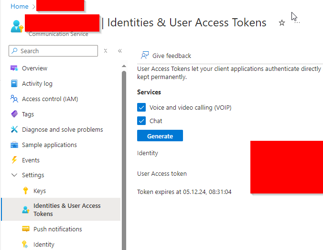This screenshot has width=323, height=250.
Task: Uncheck Voice and video calling (VOIP) checkbox
Action: point(141,107)
